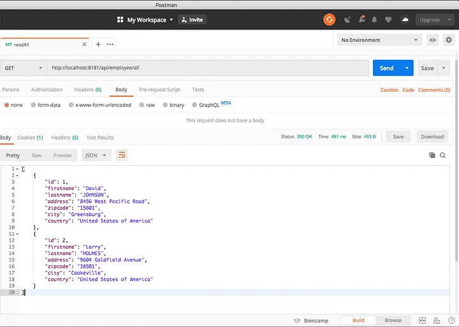Open the notifications bell
The image size is (459, 327).
pos(374,20)
